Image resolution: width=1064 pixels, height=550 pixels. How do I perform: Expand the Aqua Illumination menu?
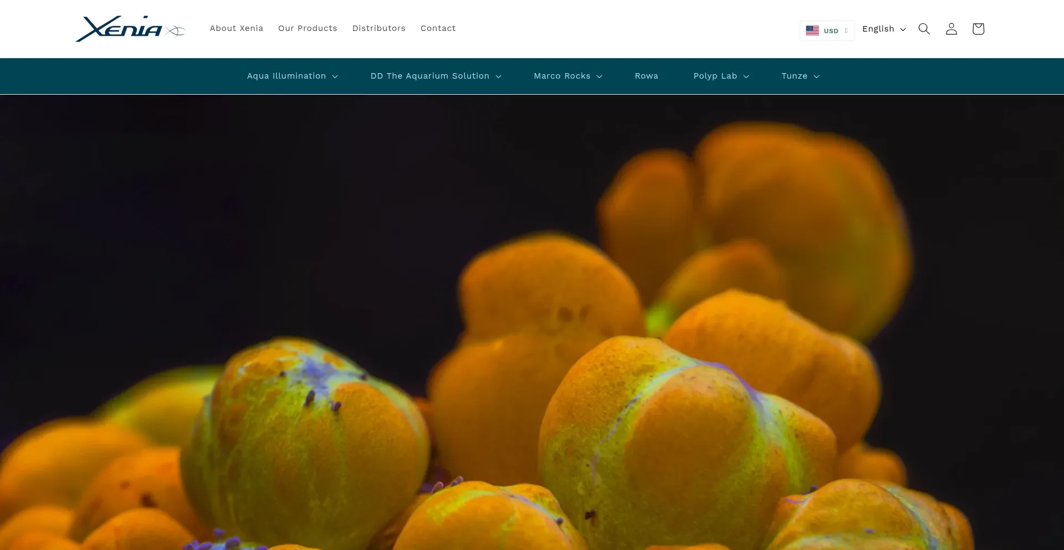click(x=292, y=76)
